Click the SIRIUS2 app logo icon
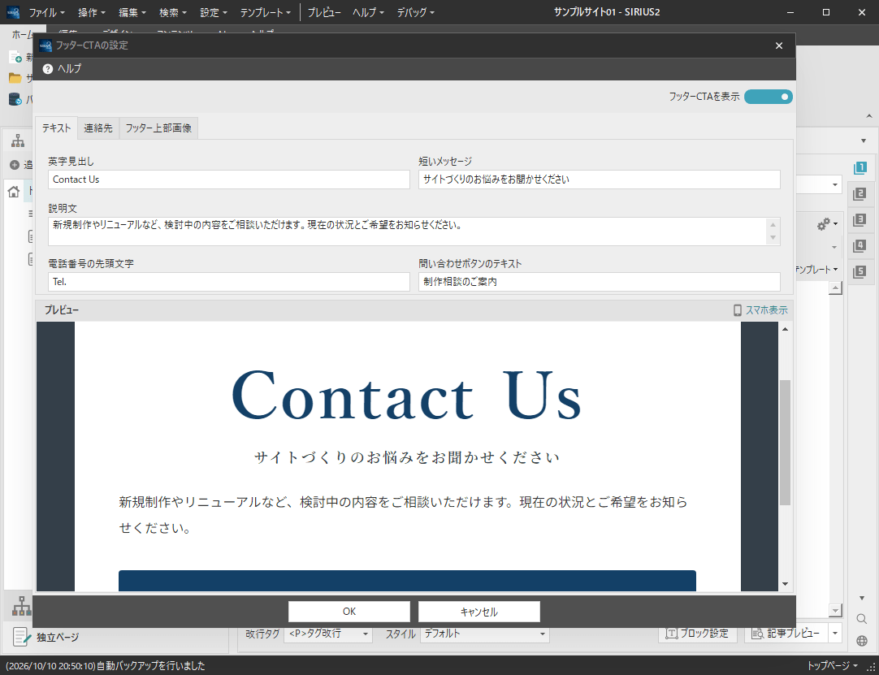Image resolution: width=879 pixels, height=675 pixels. 12,12
